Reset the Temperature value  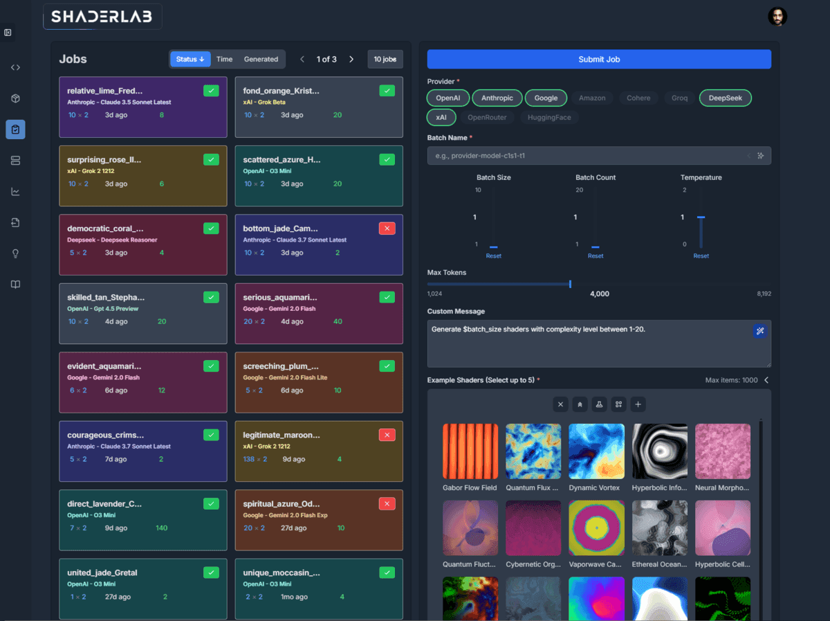pyautogui.click(x=701, y=255)
